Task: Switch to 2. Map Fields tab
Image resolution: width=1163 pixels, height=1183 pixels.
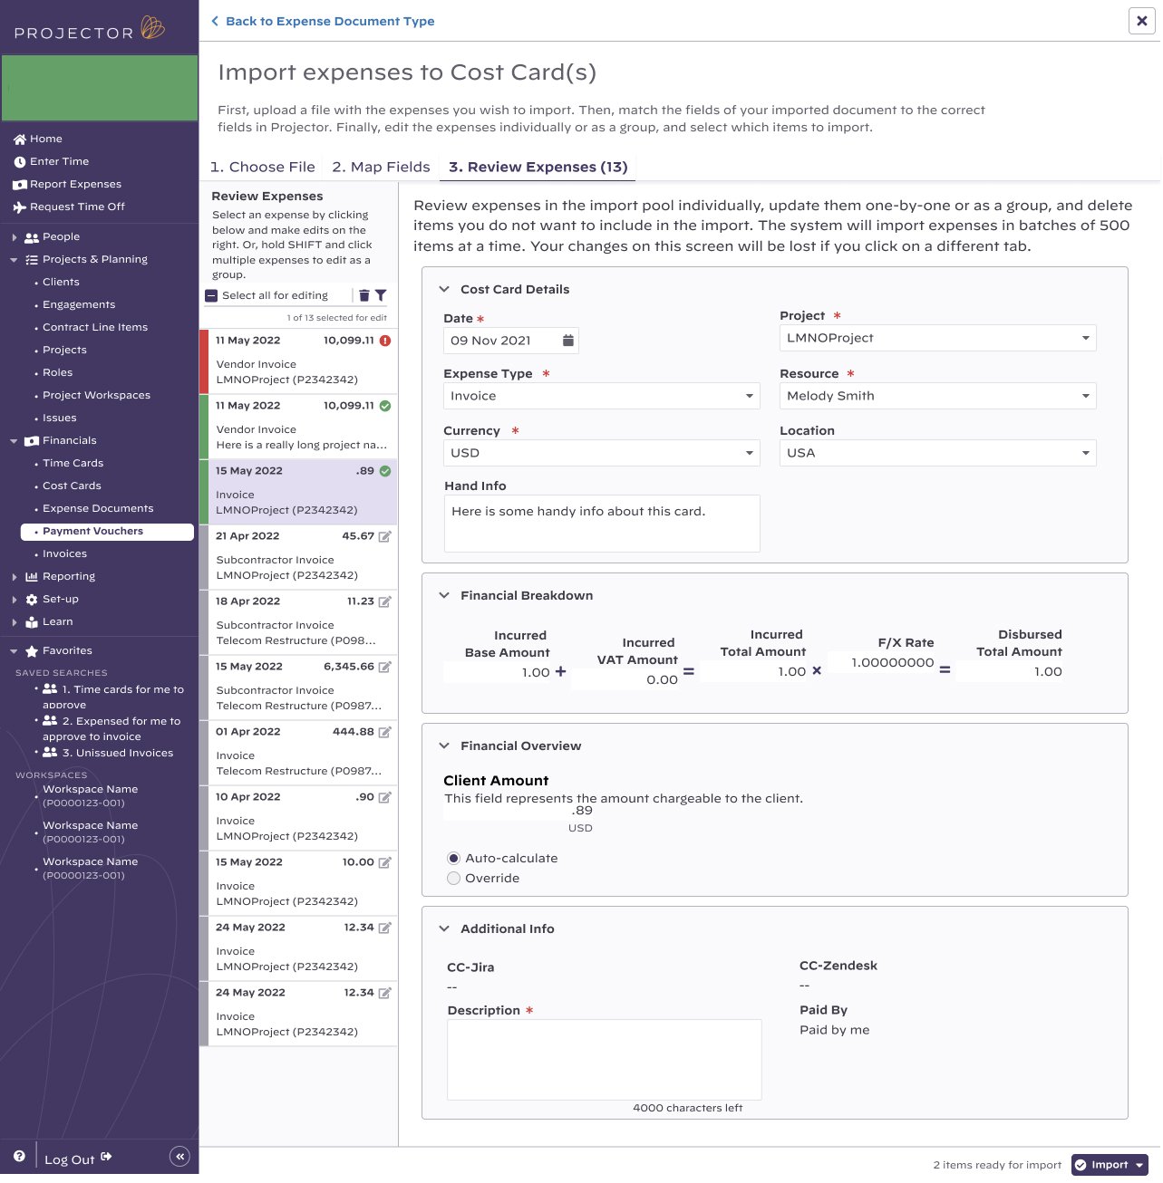Action: click(381, 168)
